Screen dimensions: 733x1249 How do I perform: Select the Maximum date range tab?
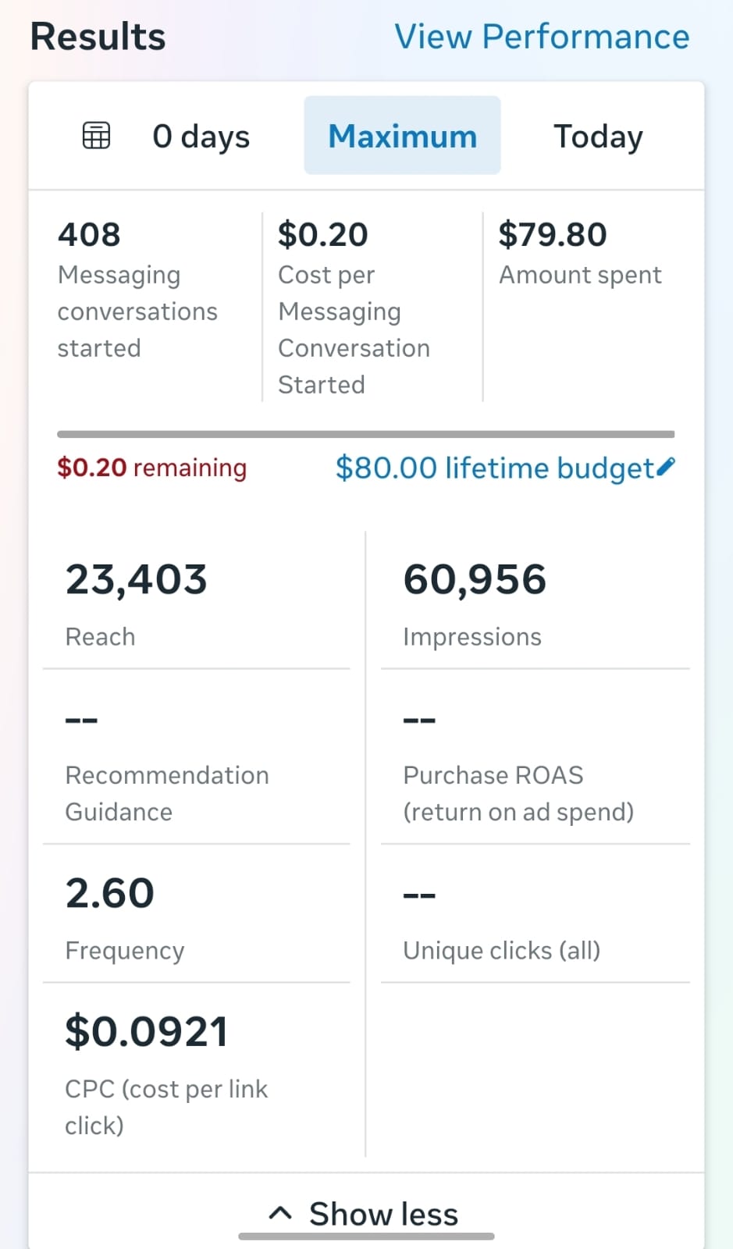click(402, 136)
